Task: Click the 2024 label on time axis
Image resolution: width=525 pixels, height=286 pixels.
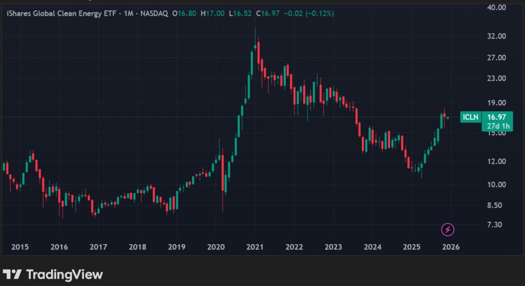Action: coord(373,247)
